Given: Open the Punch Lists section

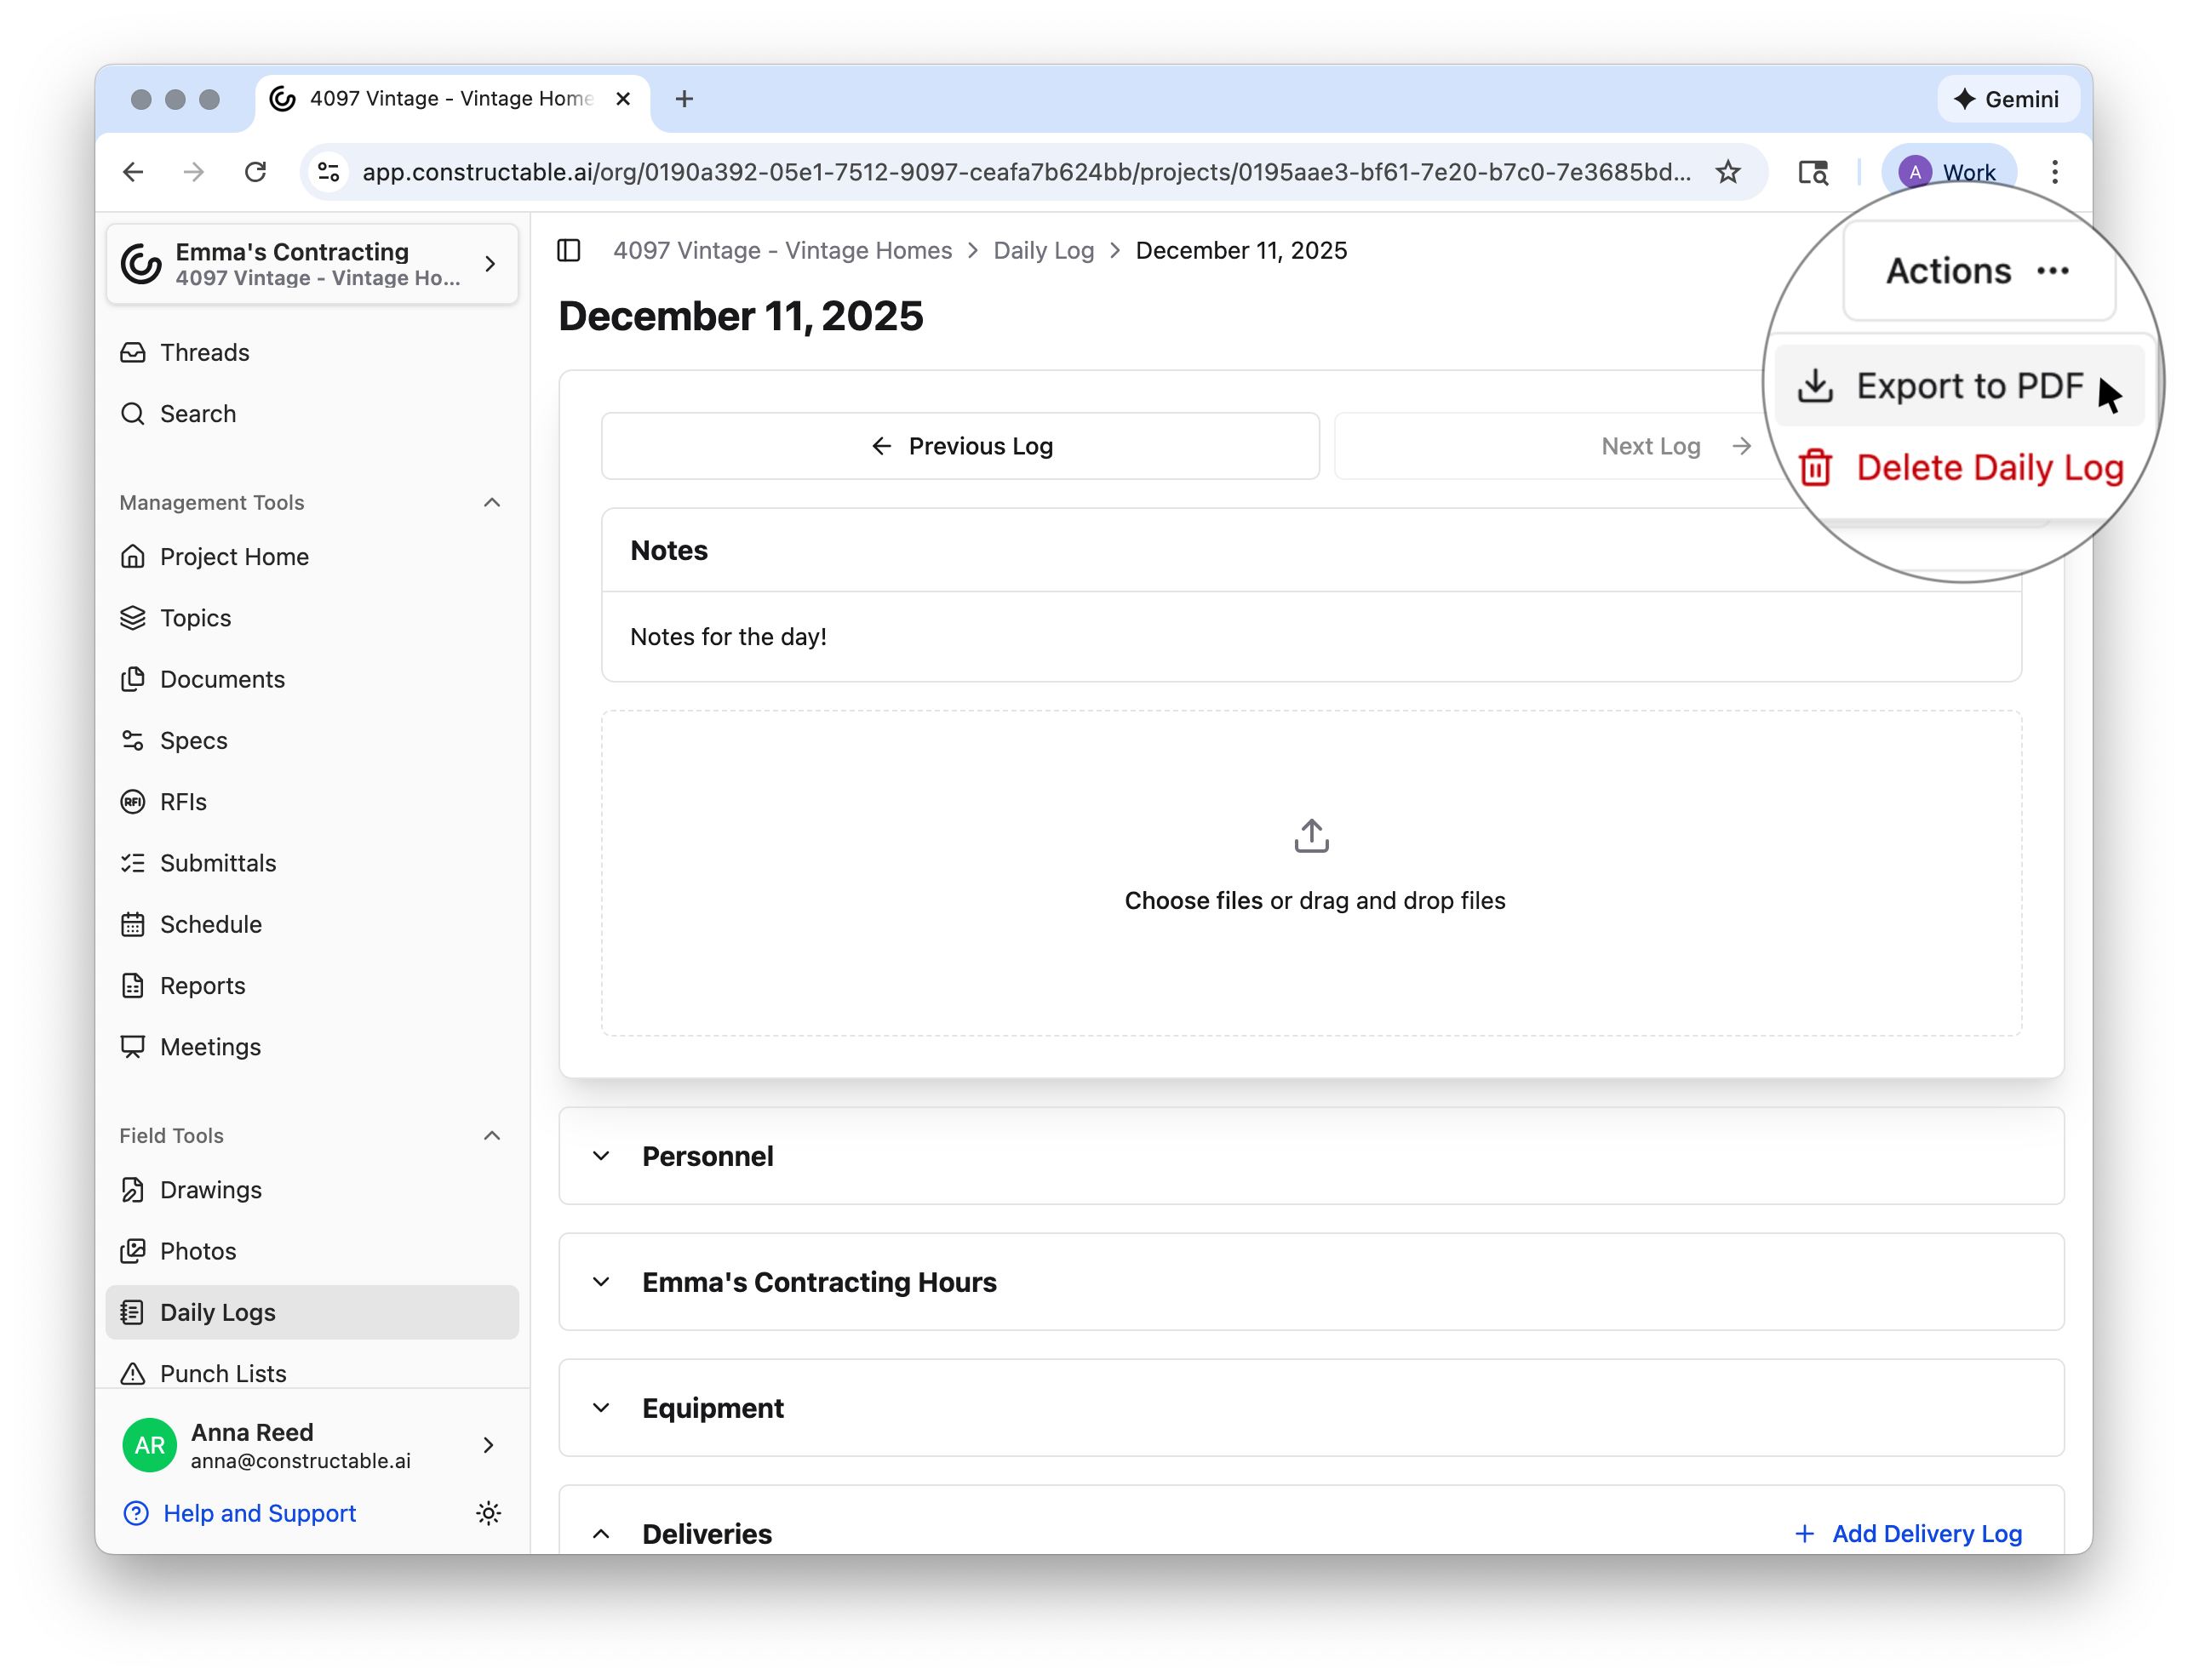Looking at the screenshot, I should click(x=311, y=1373).
